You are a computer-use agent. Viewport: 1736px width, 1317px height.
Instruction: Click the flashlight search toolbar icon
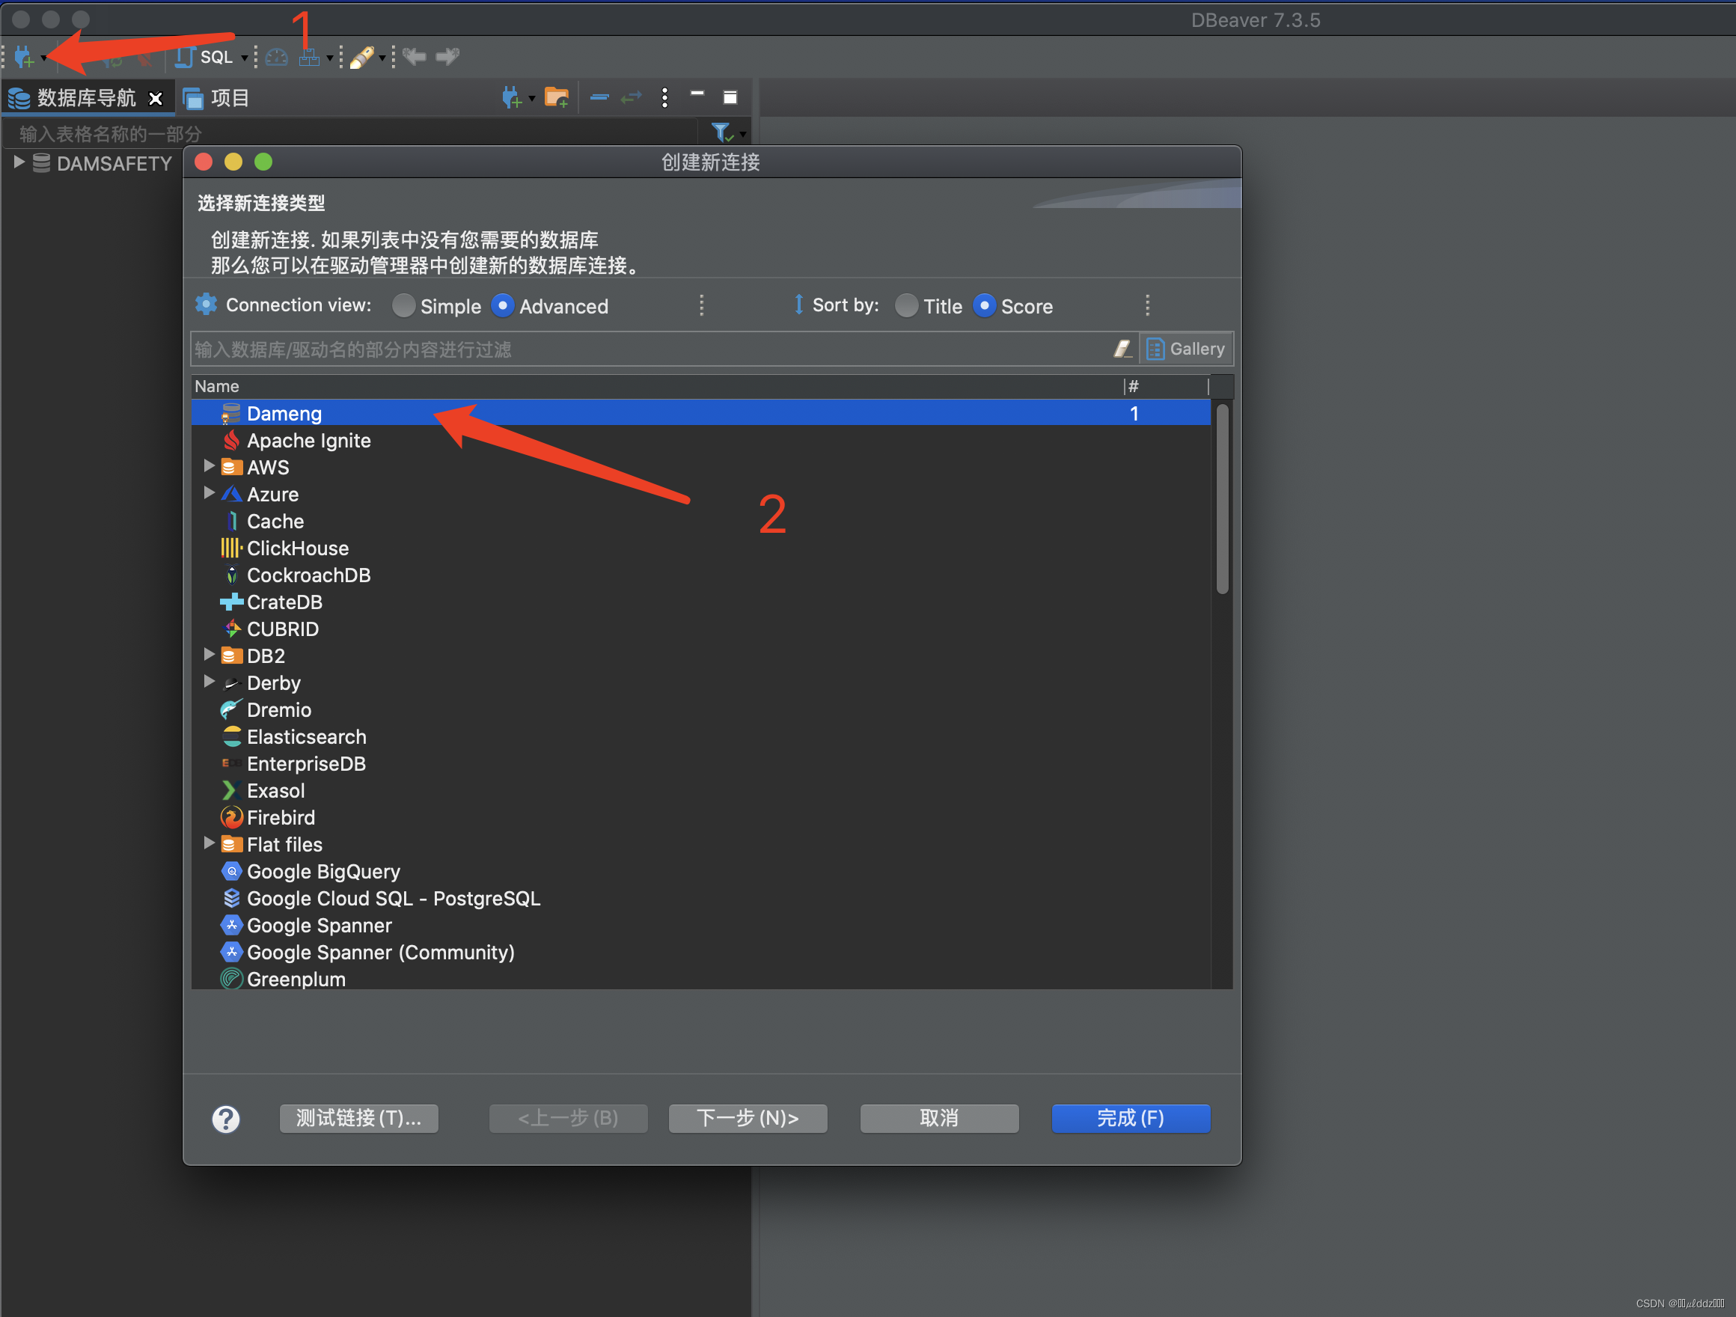[362, 57]
